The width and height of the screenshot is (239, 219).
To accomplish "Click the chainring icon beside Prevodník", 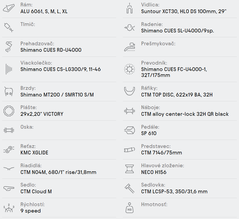I will click(129, 69).
